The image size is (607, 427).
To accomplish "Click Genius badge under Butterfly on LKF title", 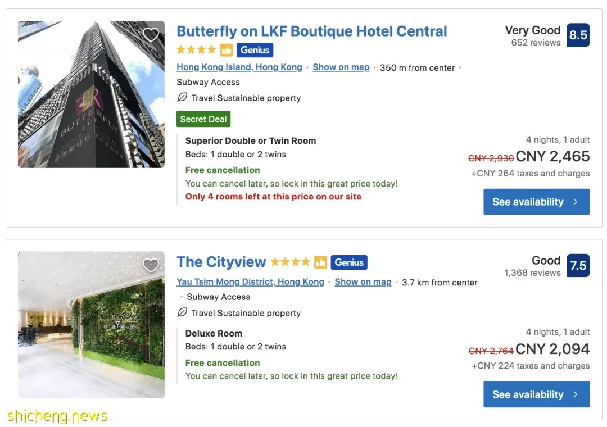I will [x=255, y=50].
